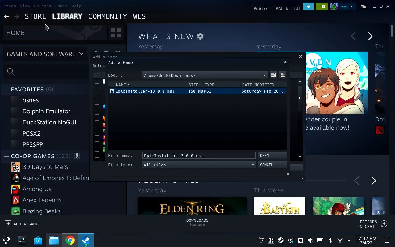Open the Bastion recent game thumbnail

tap(280, 206)
